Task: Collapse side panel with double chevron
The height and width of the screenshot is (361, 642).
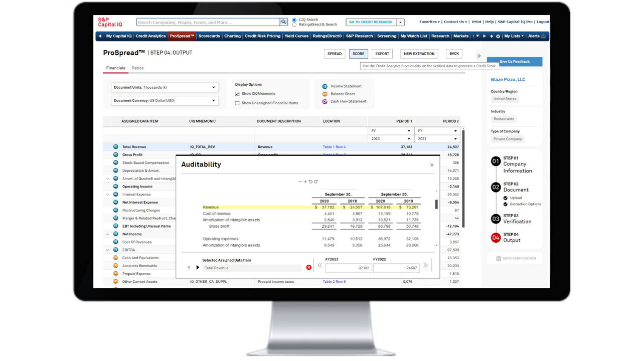Action: [x=479, y=56]
